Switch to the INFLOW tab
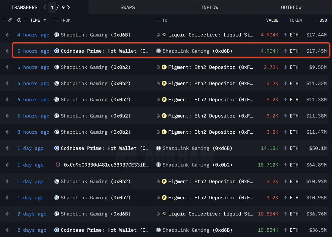Viewport: 332px width, 237px height. coord(209,7)
